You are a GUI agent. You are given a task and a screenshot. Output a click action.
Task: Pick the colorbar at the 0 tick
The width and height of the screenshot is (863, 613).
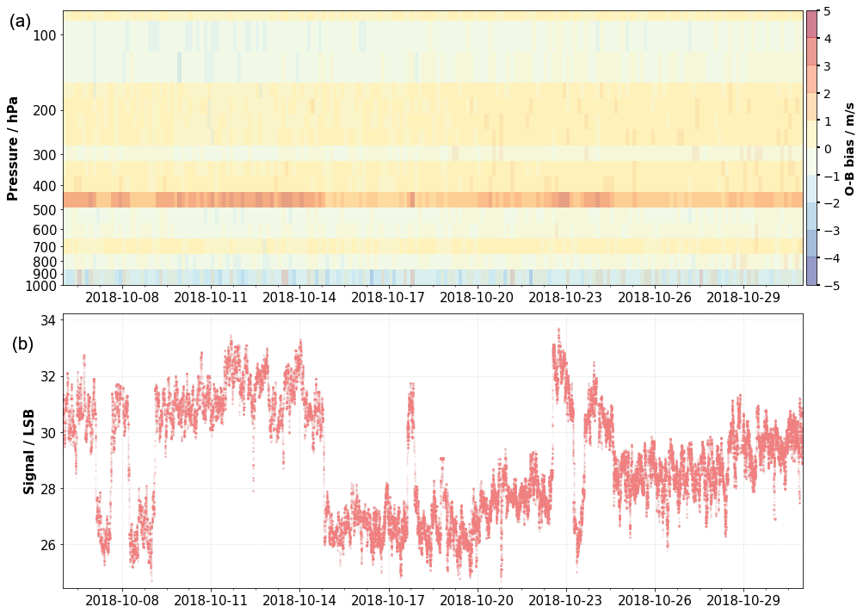click(x=811, y=148)
